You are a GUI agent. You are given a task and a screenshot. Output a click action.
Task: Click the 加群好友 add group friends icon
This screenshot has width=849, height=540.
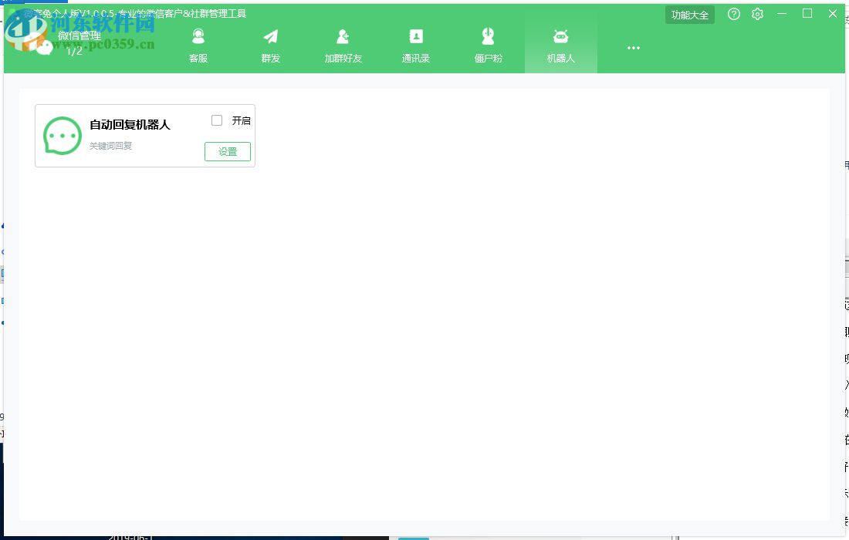click(343, 35)
